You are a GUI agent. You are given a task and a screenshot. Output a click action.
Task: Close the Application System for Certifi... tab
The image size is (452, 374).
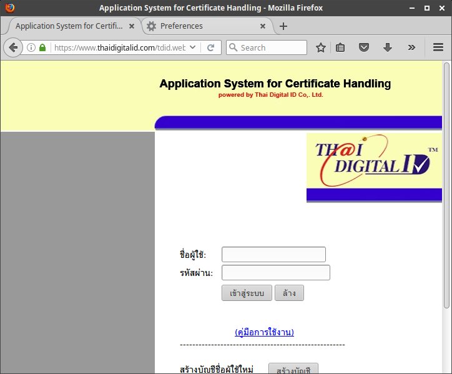pos(132,26)
